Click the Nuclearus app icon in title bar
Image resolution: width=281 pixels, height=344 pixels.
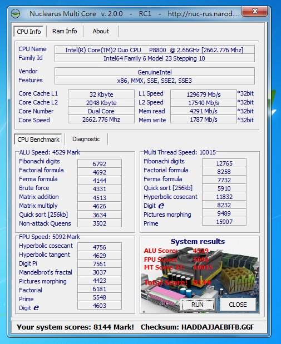[16, 14]
